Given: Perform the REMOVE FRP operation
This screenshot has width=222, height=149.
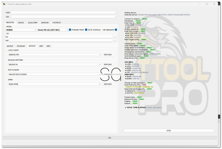Looking at the screenshot, I should 108,54.
